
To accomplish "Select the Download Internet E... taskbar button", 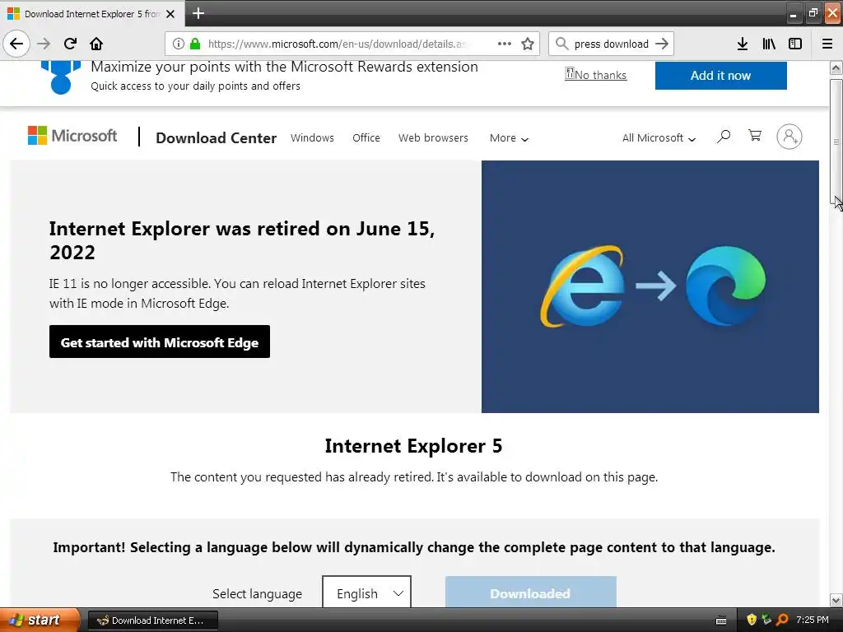I will click(152, 620).
